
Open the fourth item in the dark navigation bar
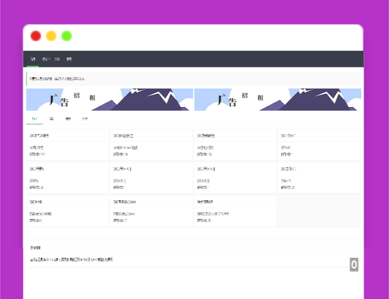tap(69, 59)
